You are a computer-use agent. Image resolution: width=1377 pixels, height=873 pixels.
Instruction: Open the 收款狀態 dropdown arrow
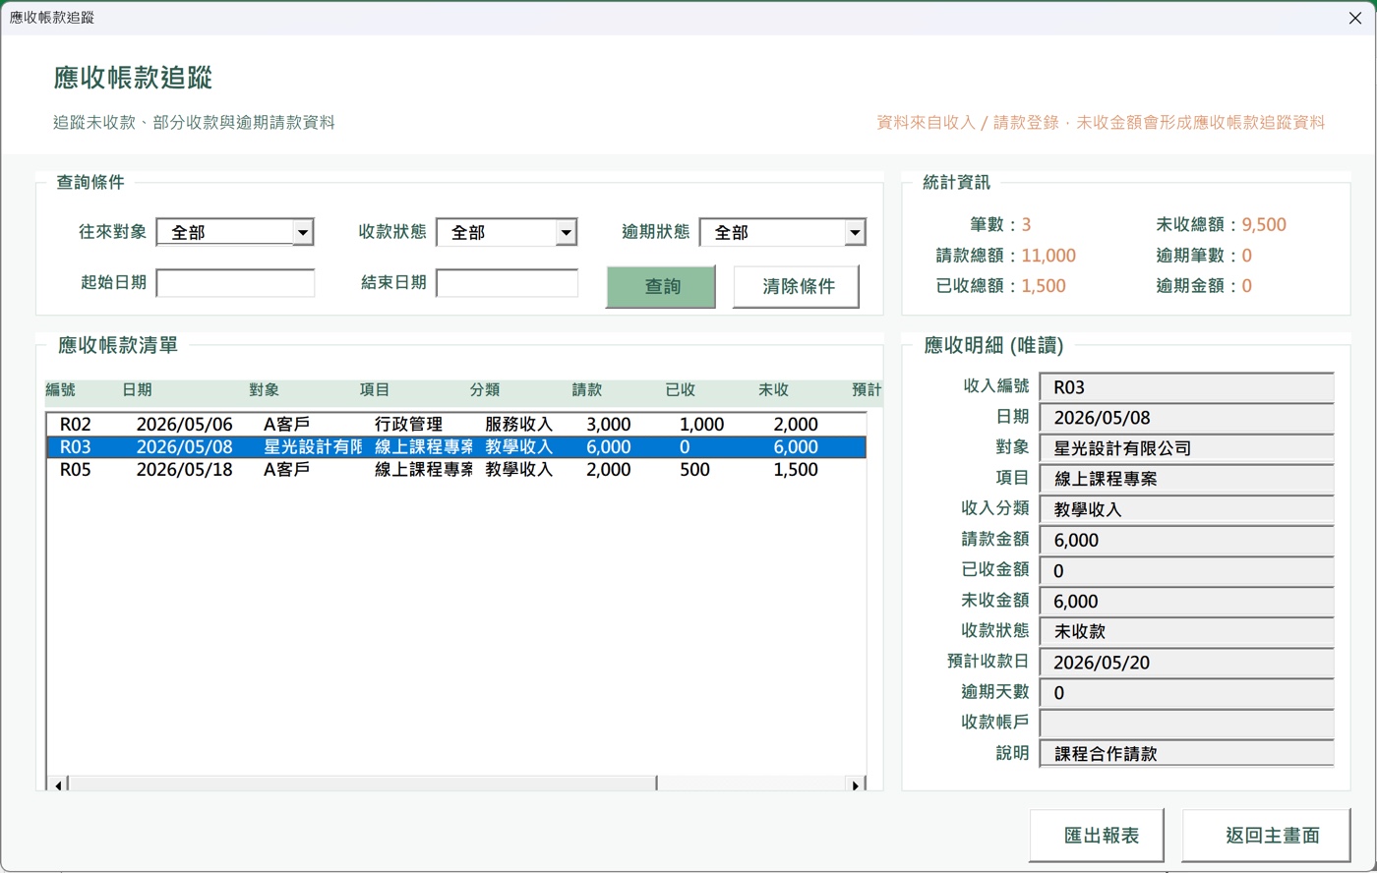[566, 233]
